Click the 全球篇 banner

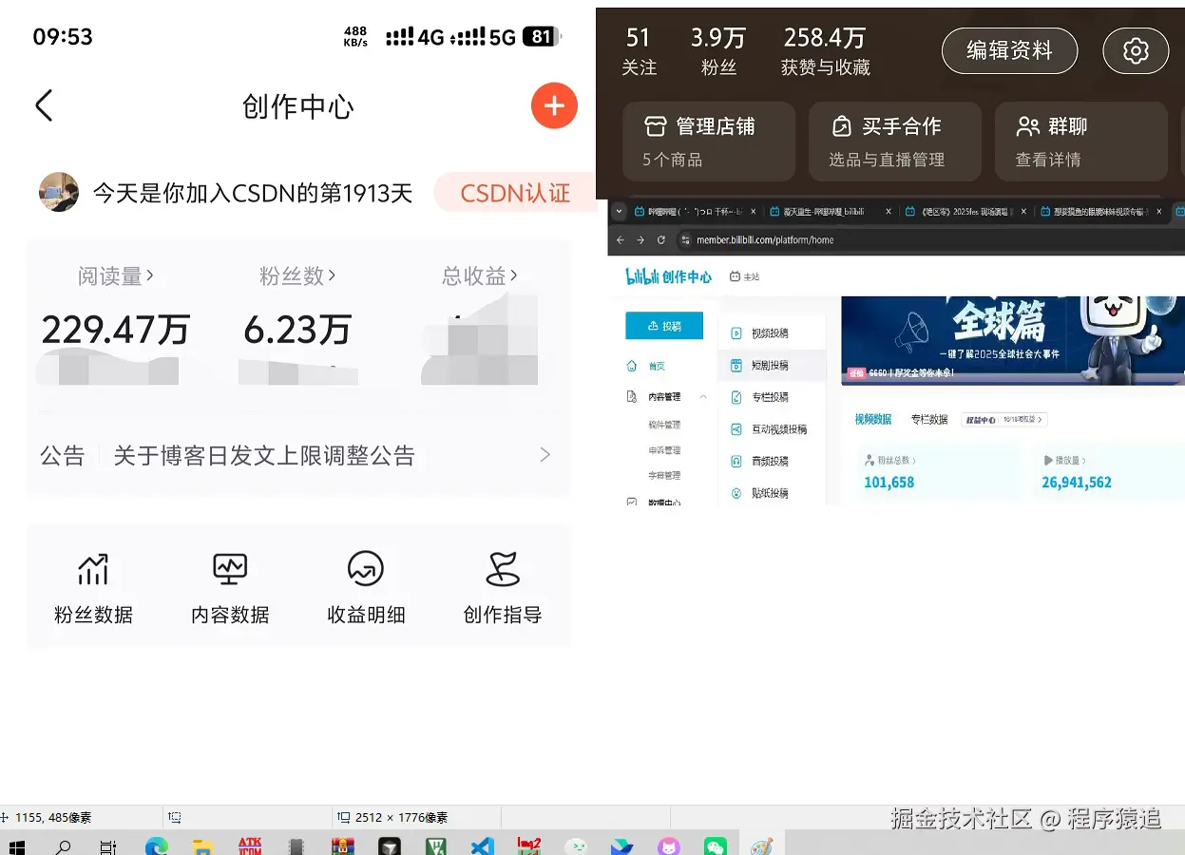point(1012,340)
